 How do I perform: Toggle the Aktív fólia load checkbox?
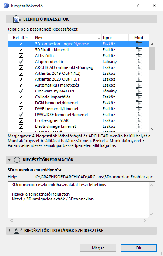click(21, 56)
